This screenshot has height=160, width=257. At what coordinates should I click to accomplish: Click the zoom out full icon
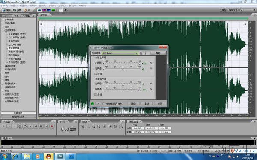click(93, 126)
